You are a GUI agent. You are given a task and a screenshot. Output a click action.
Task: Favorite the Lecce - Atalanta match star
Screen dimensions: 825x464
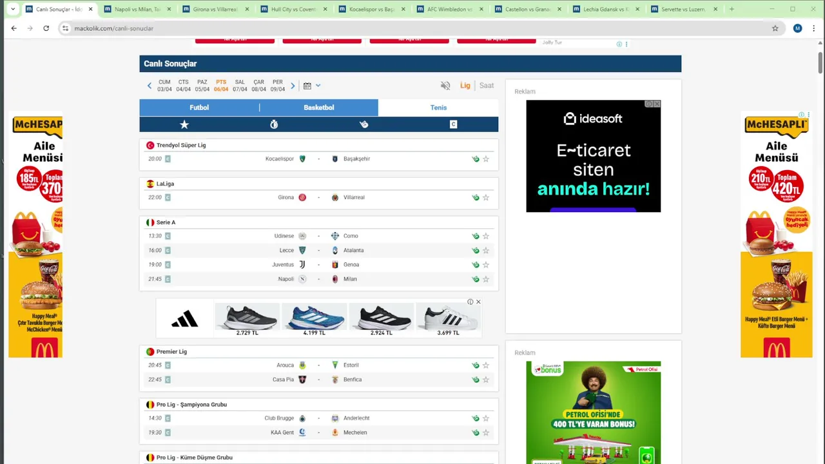click(x=486, y=251)
